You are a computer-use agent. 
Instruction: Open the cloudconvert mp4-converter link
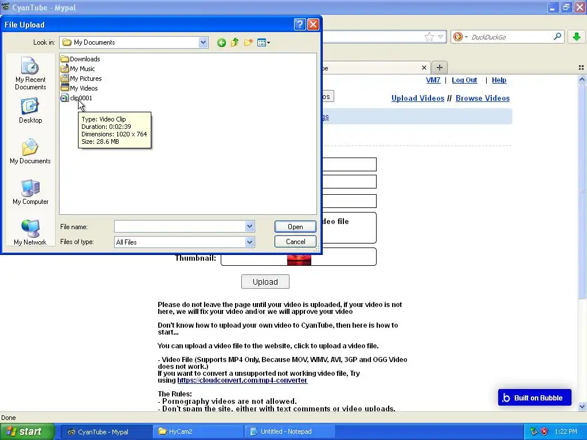(242, 380)
